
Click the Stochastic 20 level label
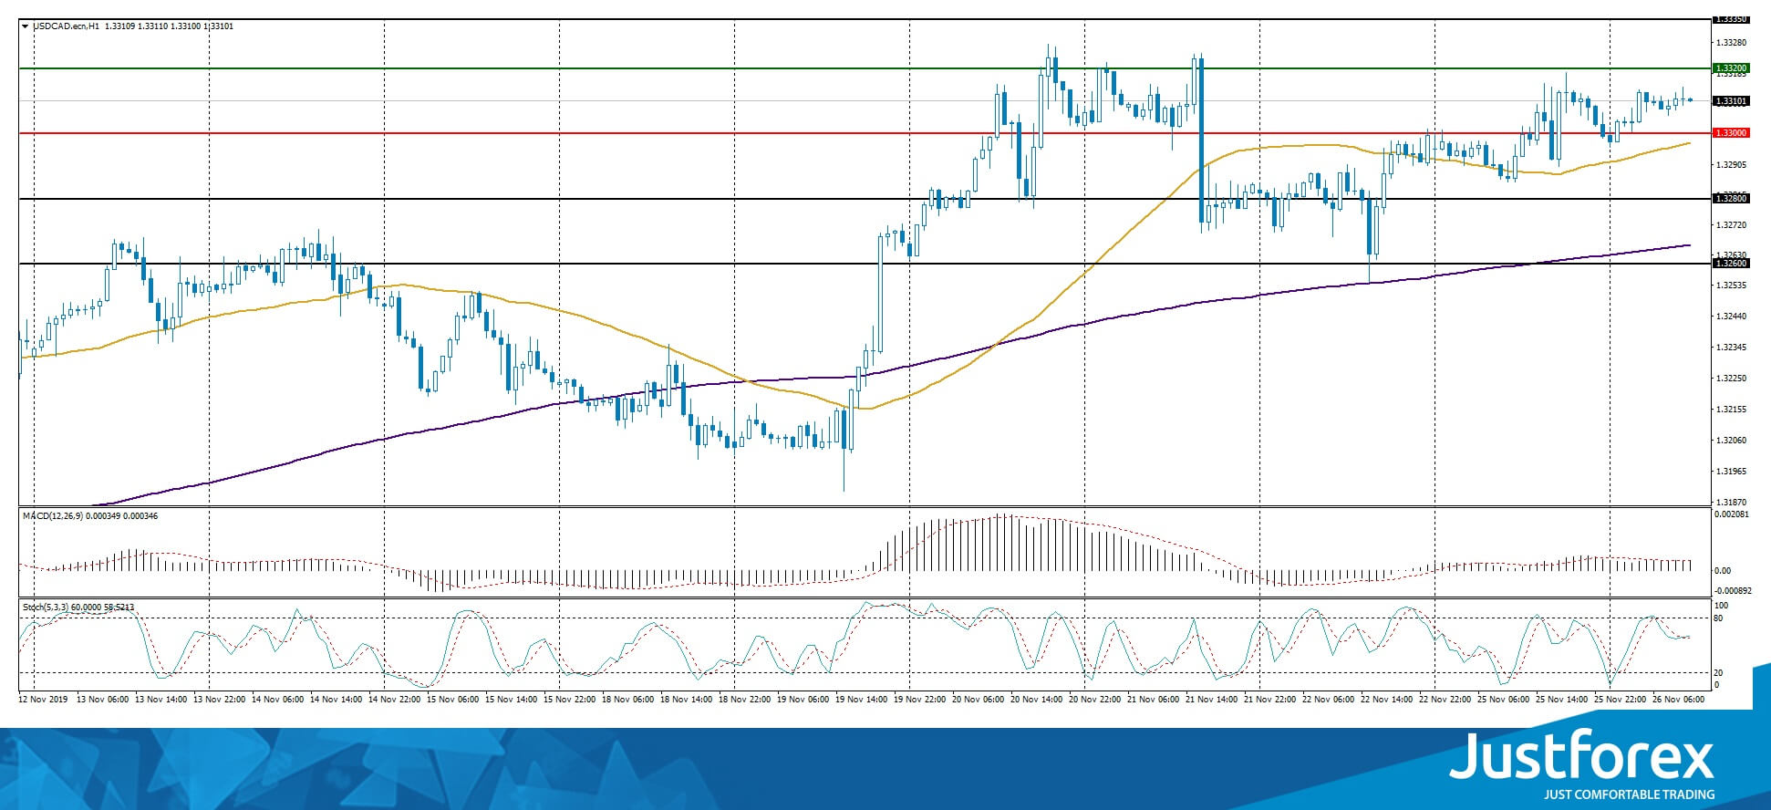coord(1718,673)
